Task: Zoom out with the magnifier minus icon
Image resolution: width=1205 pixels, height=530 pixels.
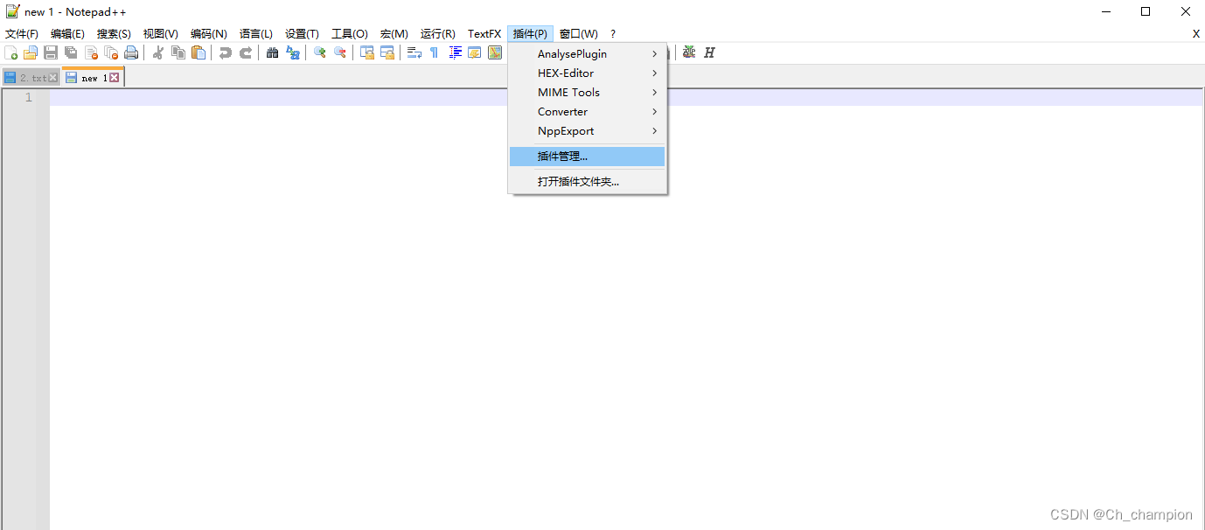Action: (340, 52)
